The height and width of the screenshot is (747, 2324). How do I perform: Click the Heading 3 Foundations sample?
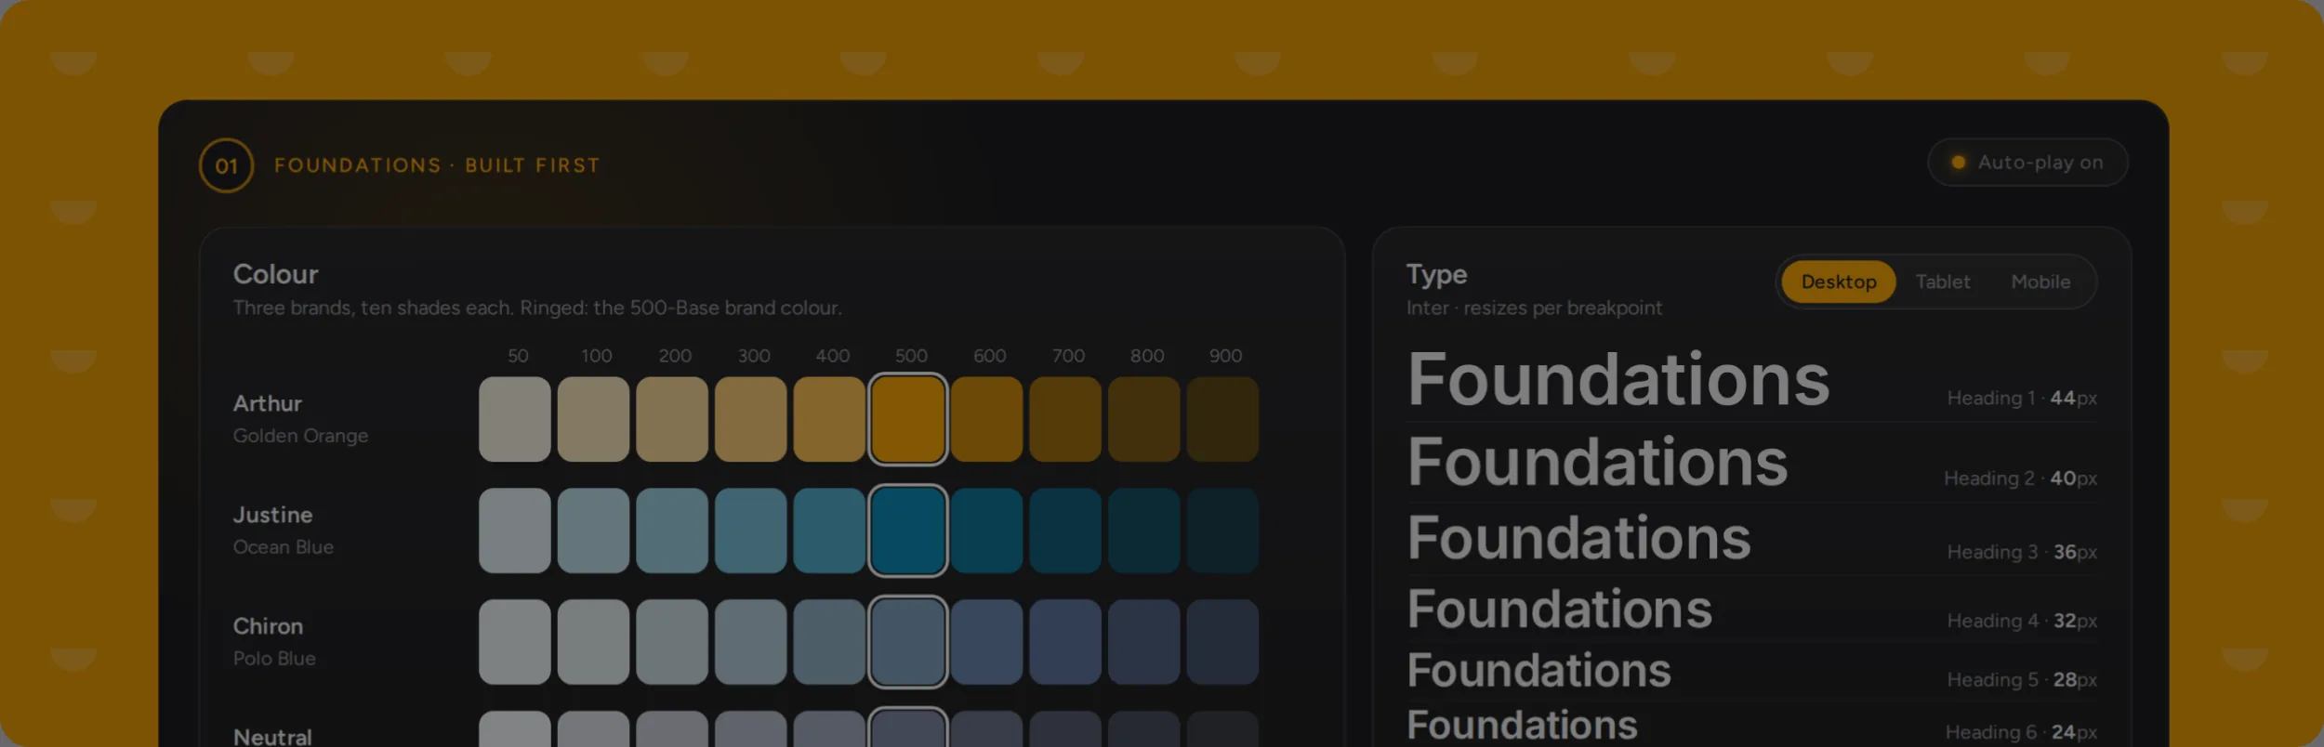click(1578, 538)
